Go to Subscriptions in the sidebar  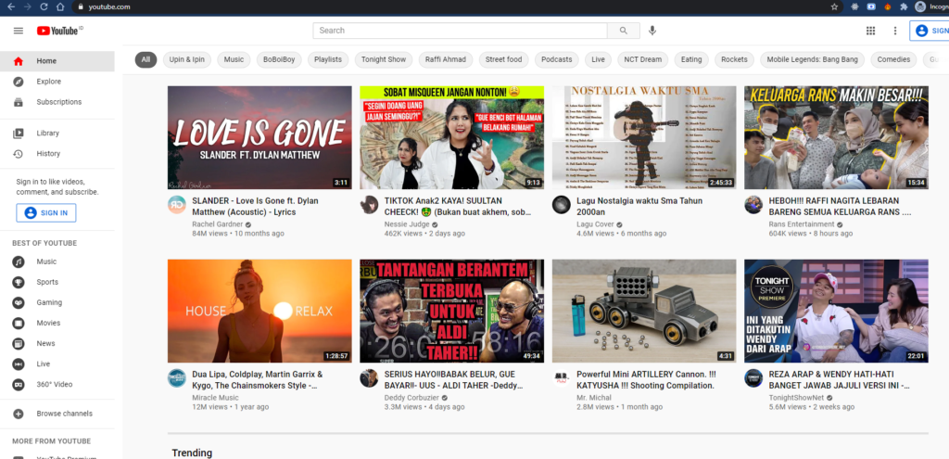[x=58, y=102]
